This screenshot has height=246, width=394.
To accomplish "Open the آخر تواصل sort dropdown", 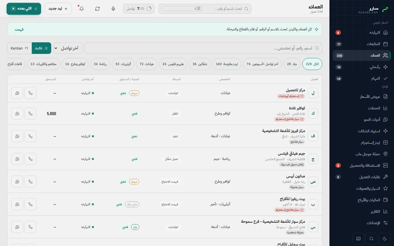I will [x=68, y=48].
